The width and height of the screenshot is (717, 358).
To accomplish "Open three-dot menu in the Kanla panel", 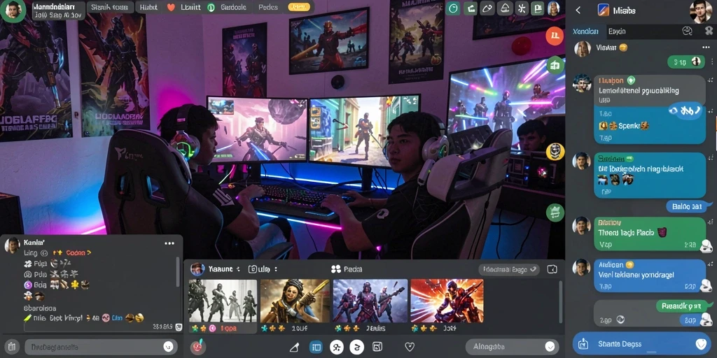I will (169, 243).
